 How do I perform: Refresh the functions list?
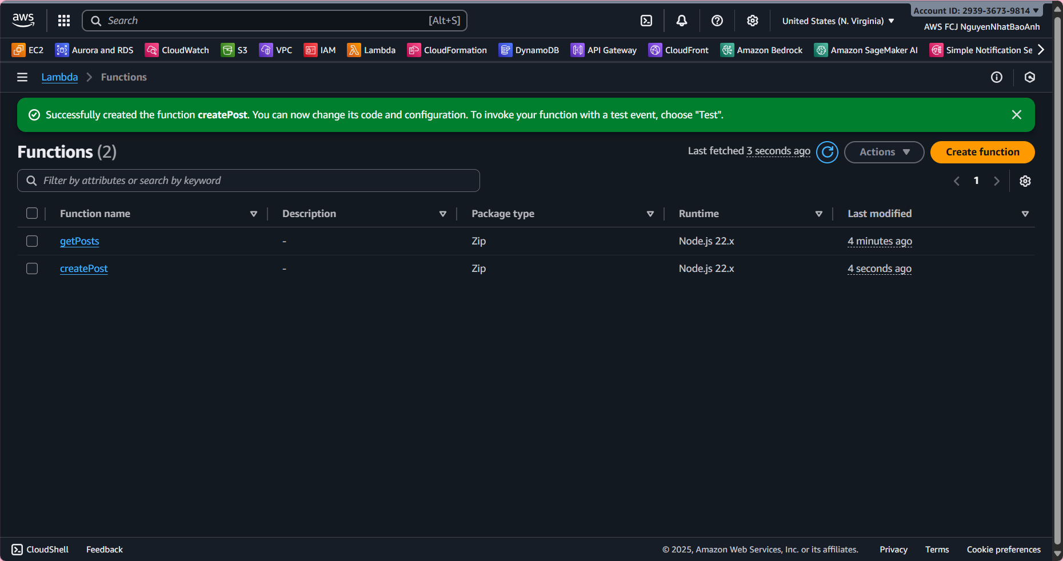[827, 152]
